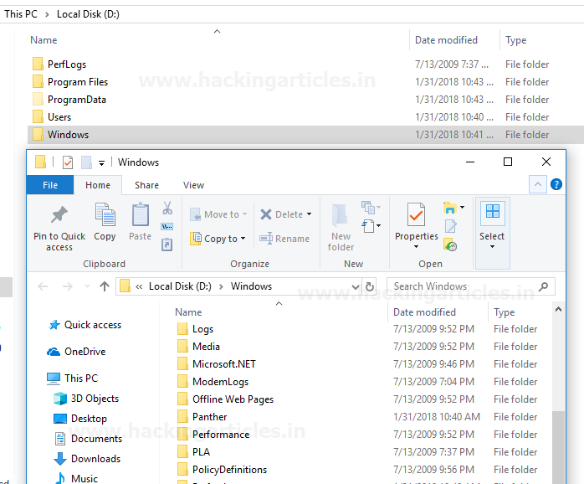Open the File tab
Screen dimensions: 584x484
[x=50, y=185]
